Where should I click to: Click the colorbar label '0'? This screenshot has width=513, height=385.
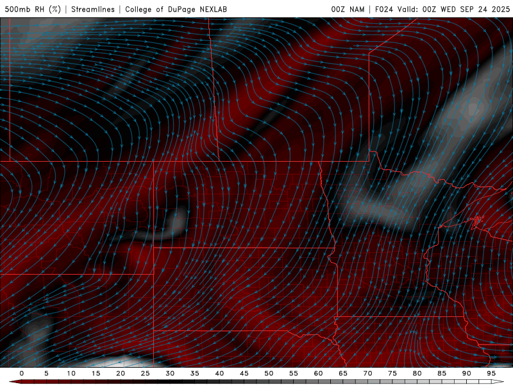point(22,373)
